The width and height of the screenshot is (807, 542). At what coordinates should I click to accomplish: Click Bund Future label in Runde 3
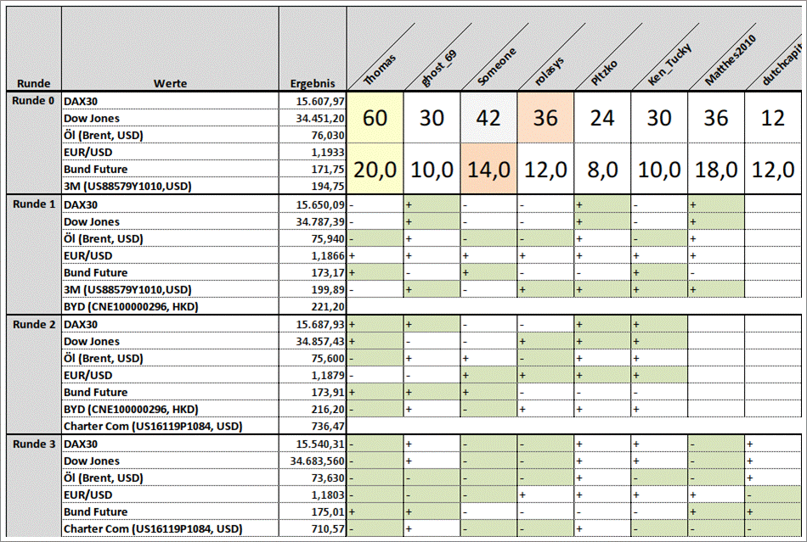(95, 511)
